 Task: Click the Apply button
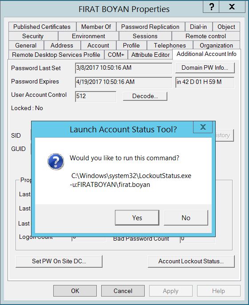(170, 291)
